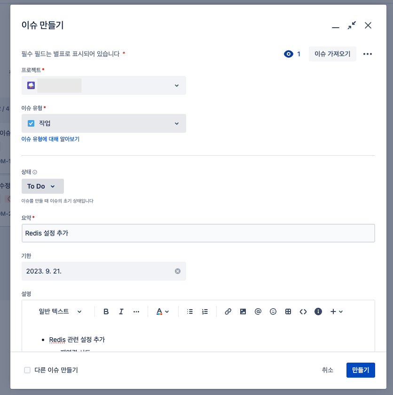Insert an info panel

pyautogui.click(x=318, y=311)
